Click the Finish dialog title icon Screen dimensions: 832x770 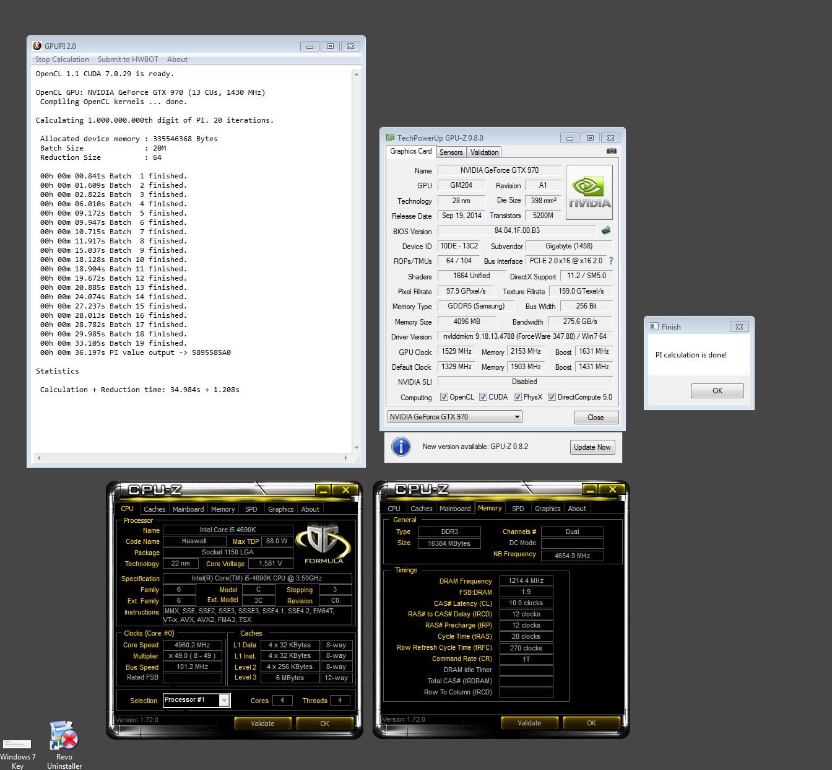[654, 326]
